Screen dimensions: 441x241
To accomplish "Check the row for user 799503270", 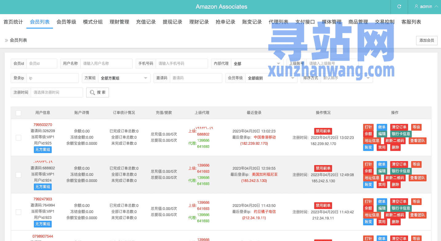I will click(x=18, y=137).
